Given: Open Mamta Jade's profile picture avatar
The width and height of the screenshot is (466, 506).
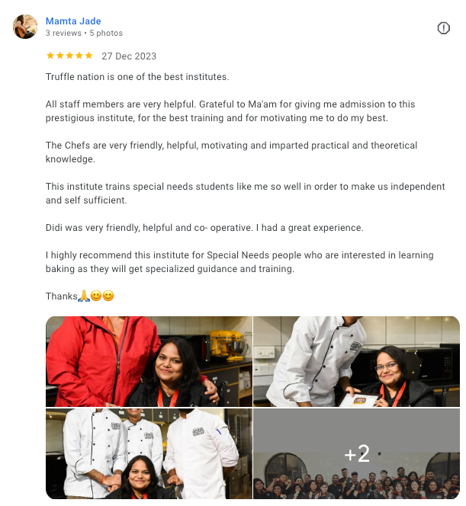Looking at the screenshot, I should pyautogui.click(x=25, y=27).
